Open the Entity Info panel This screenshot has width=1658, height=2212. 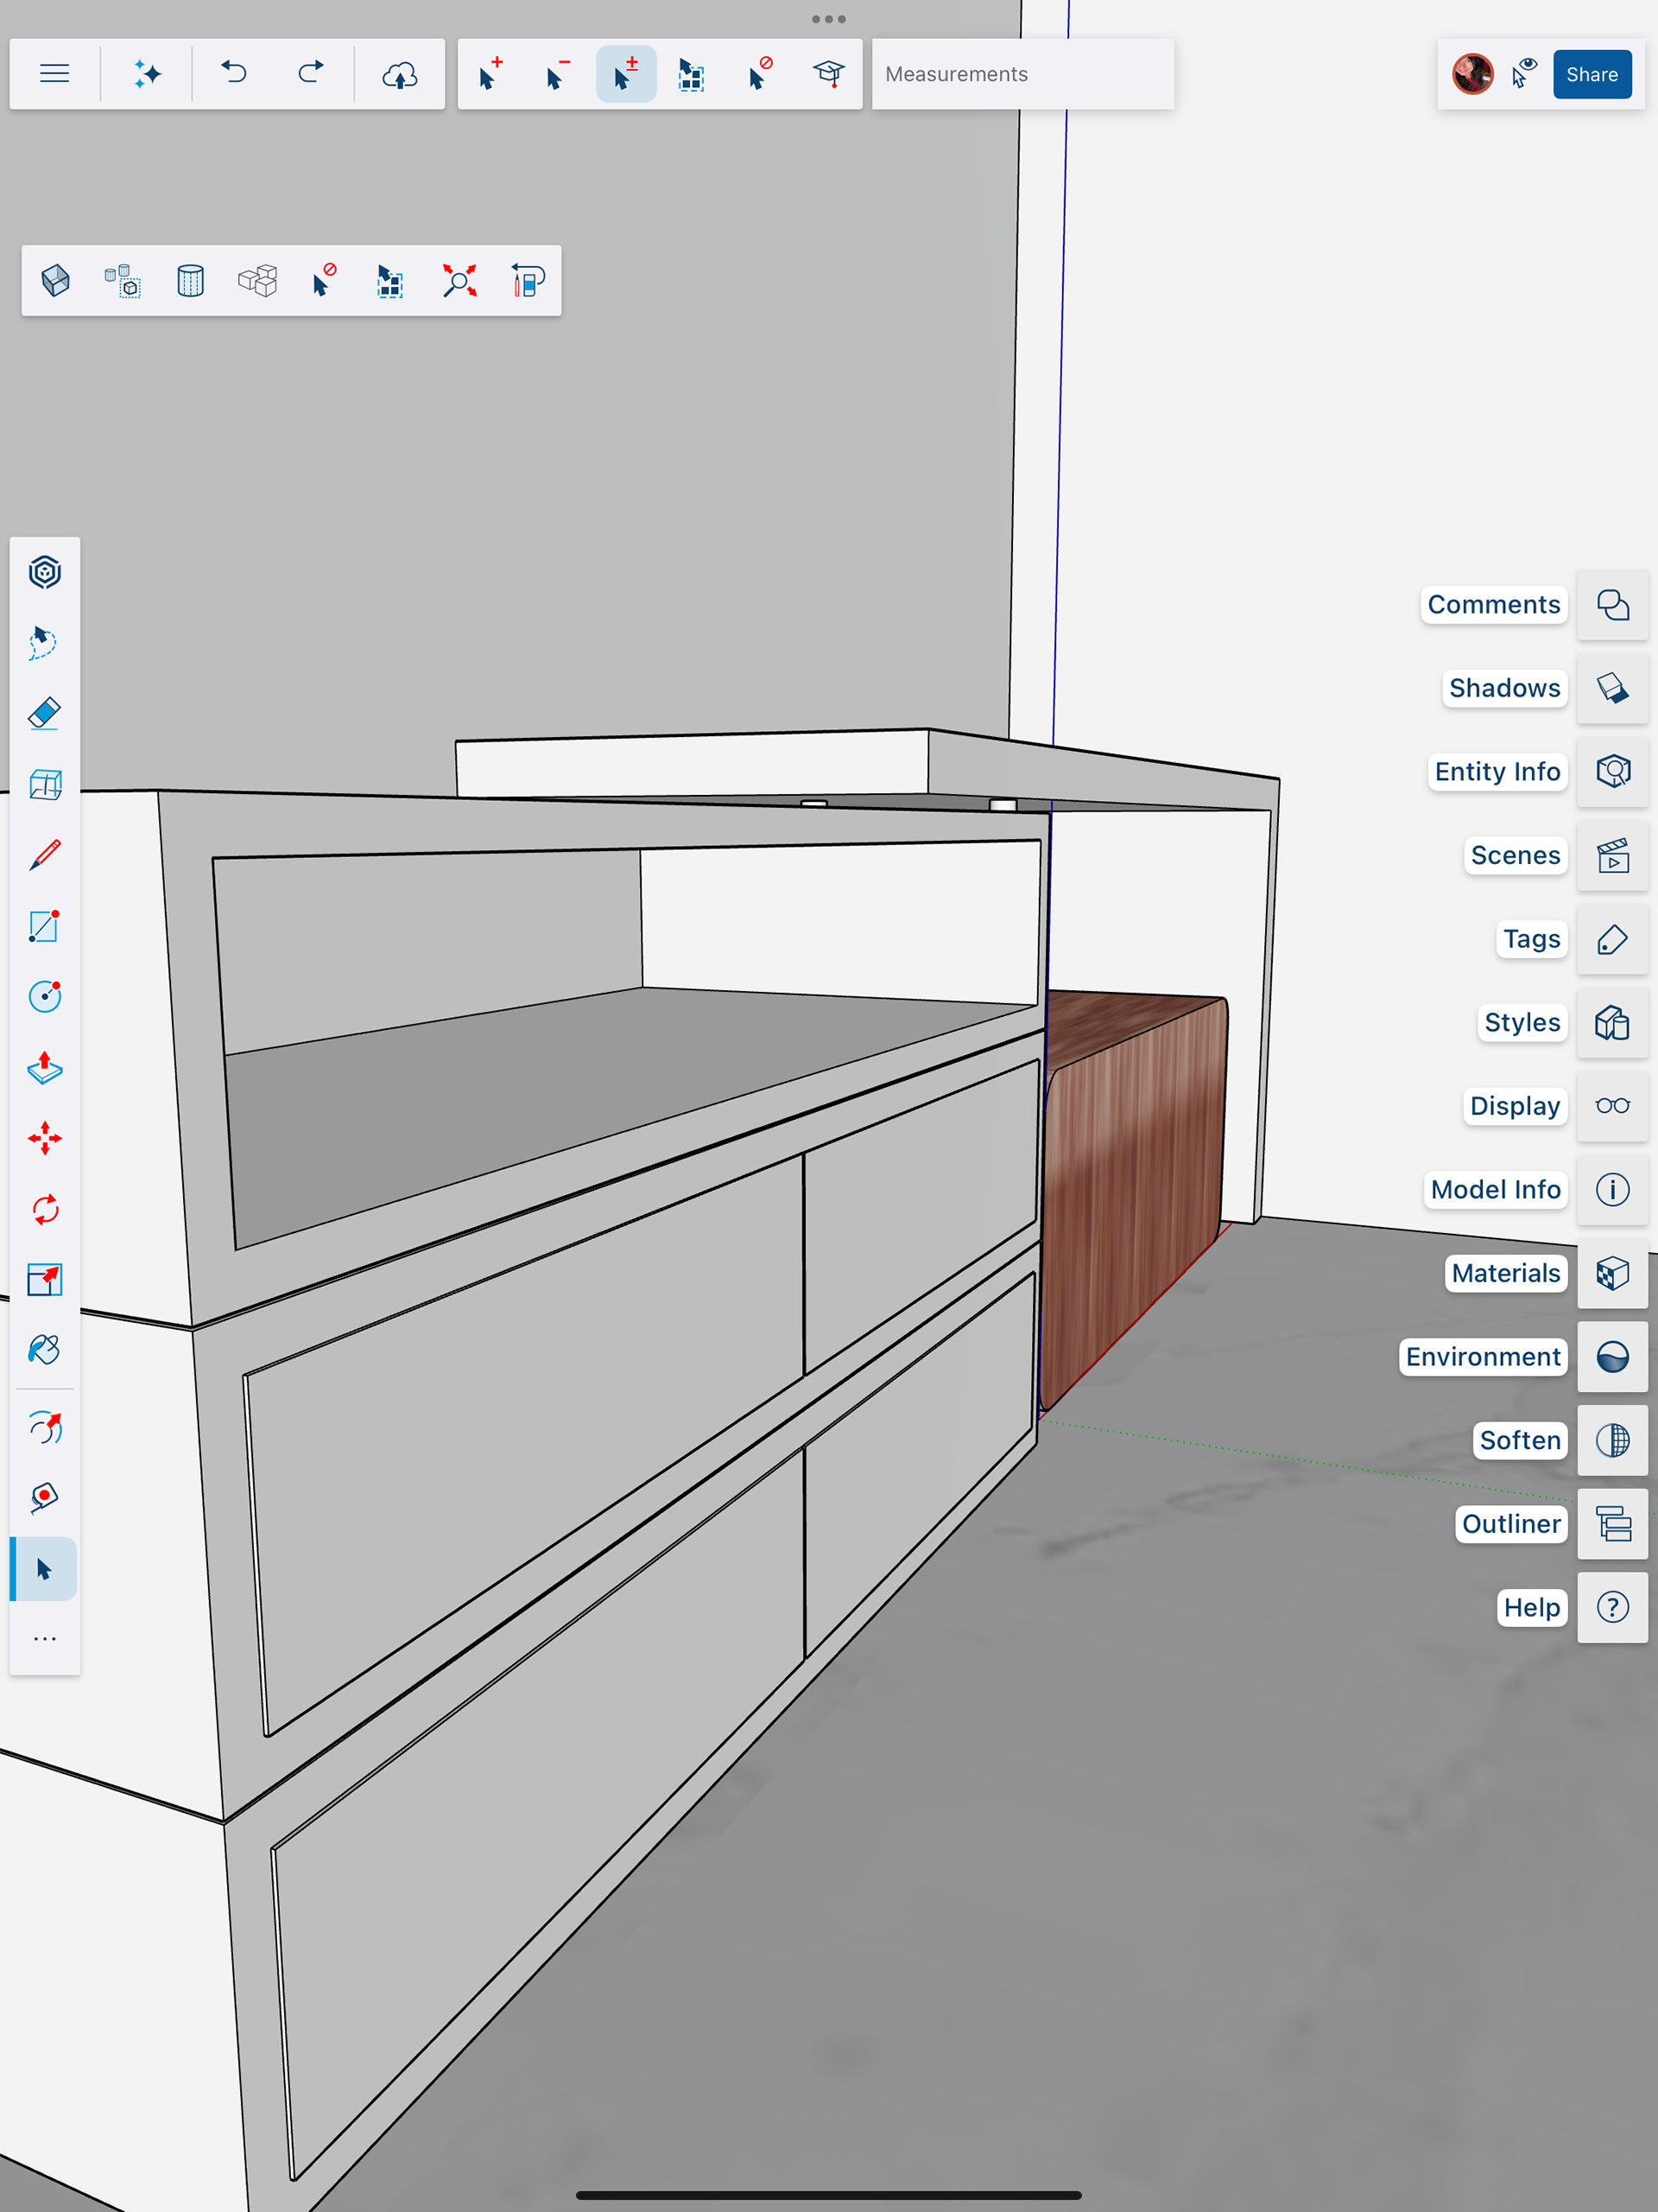[x=1612, y=771]
